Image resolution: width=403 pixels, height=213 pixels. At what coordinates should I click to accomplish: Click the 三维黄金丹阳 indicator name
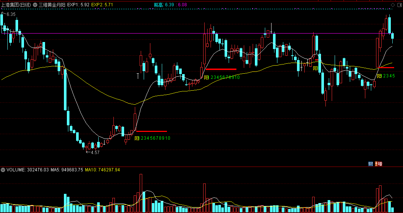51,5
